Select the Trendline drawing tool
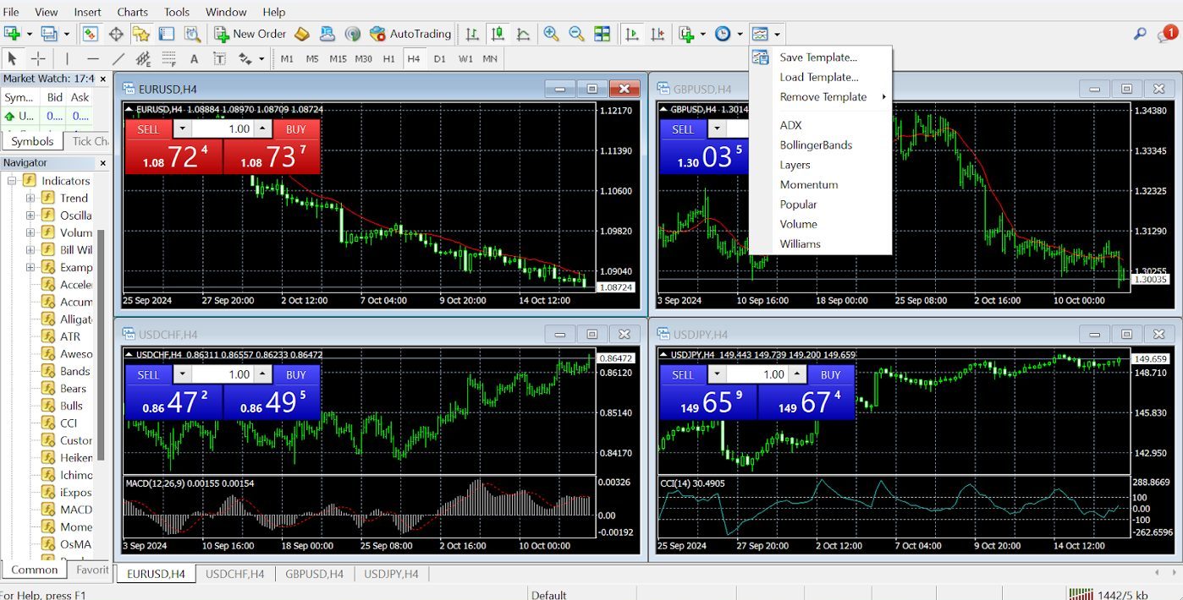This screenshot has width=1183, height=600. [118, 58]
